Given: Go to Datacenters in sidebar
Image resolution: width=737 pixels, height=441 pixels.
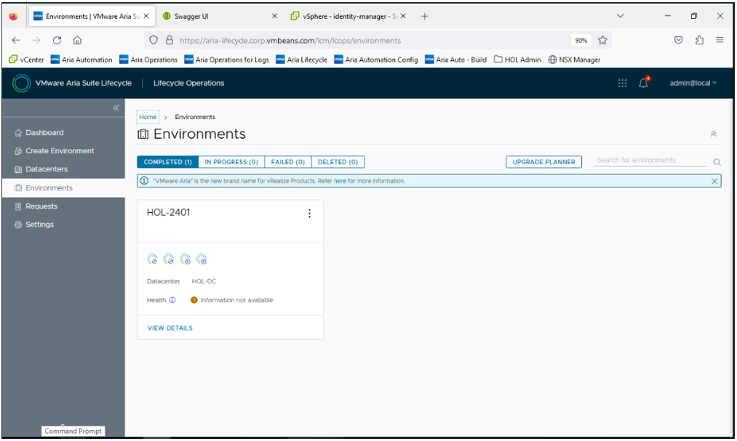Looking at the screenshot, I should point(41,169).
